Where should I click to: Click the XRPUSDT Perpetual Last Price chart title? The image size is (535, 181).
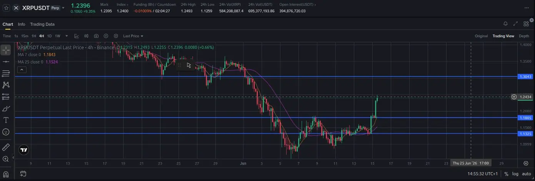[66, 47]
